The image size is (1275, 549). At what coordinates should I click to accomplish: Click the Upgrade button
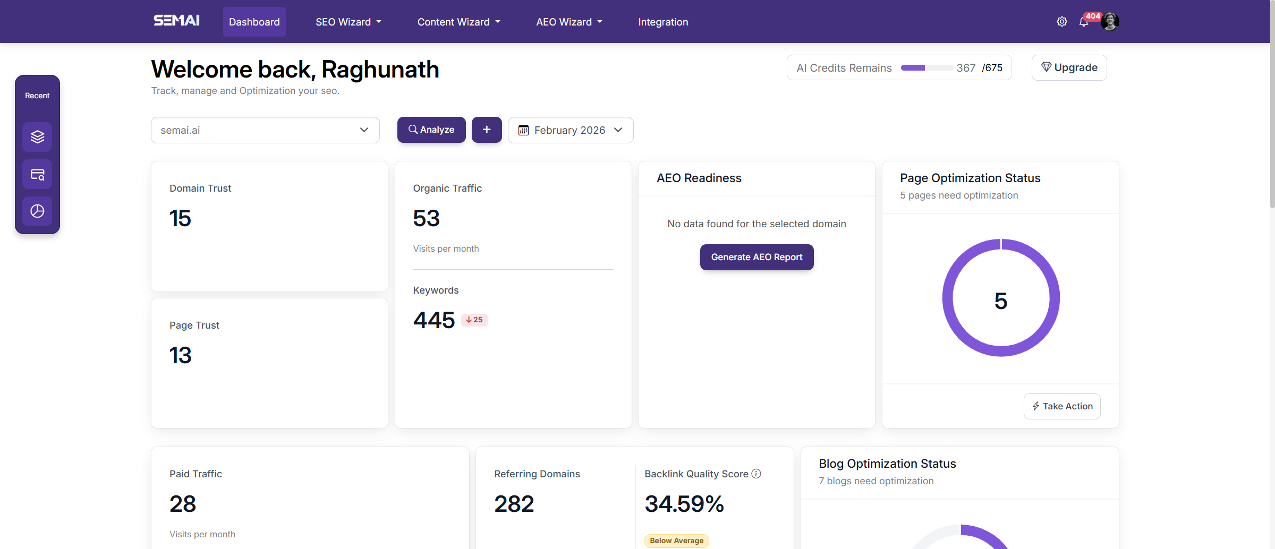pyautogui.click(x=1069, y=67)
